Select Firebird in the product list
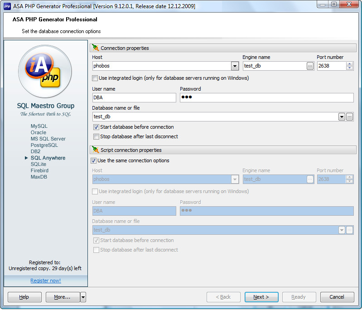This screenshot has height=310, width=362. tap(39, 170)
